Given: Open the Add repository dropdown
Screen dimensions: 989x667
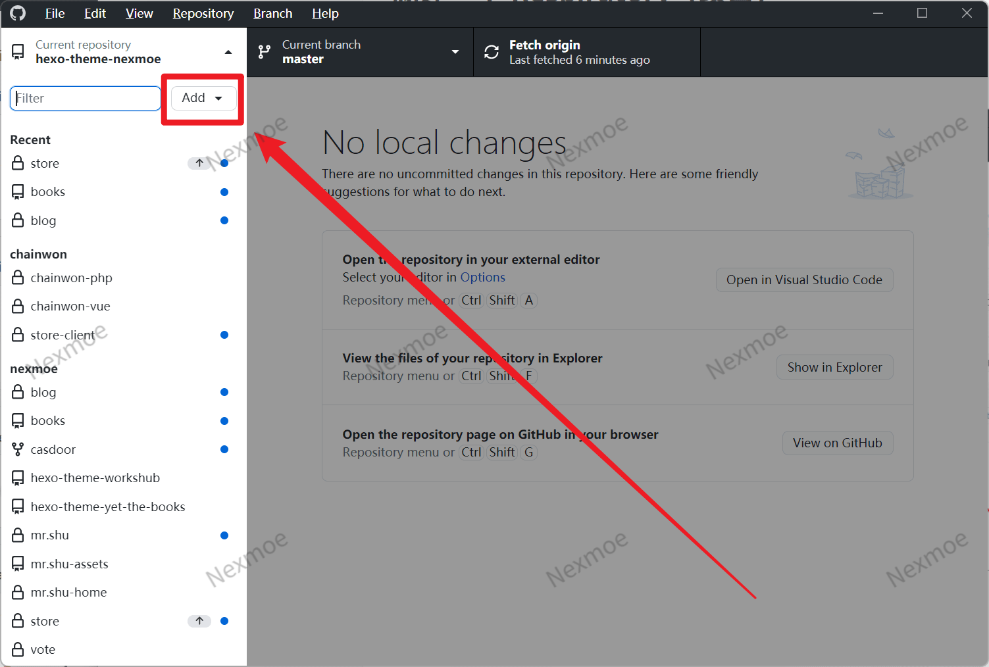Looking at the screenshot, I should (203, 98).
